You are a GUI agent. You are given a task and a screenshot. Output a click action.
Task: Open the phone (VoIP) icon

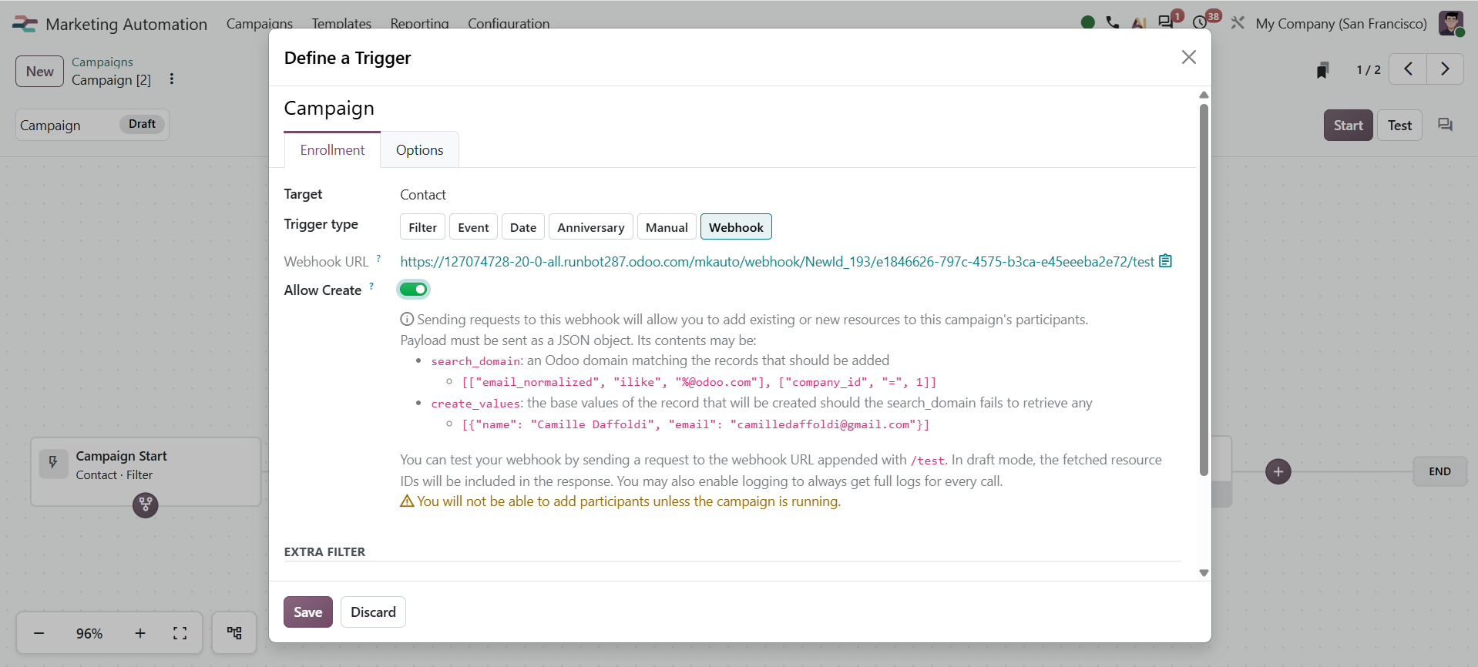[x=1112, y=23]
